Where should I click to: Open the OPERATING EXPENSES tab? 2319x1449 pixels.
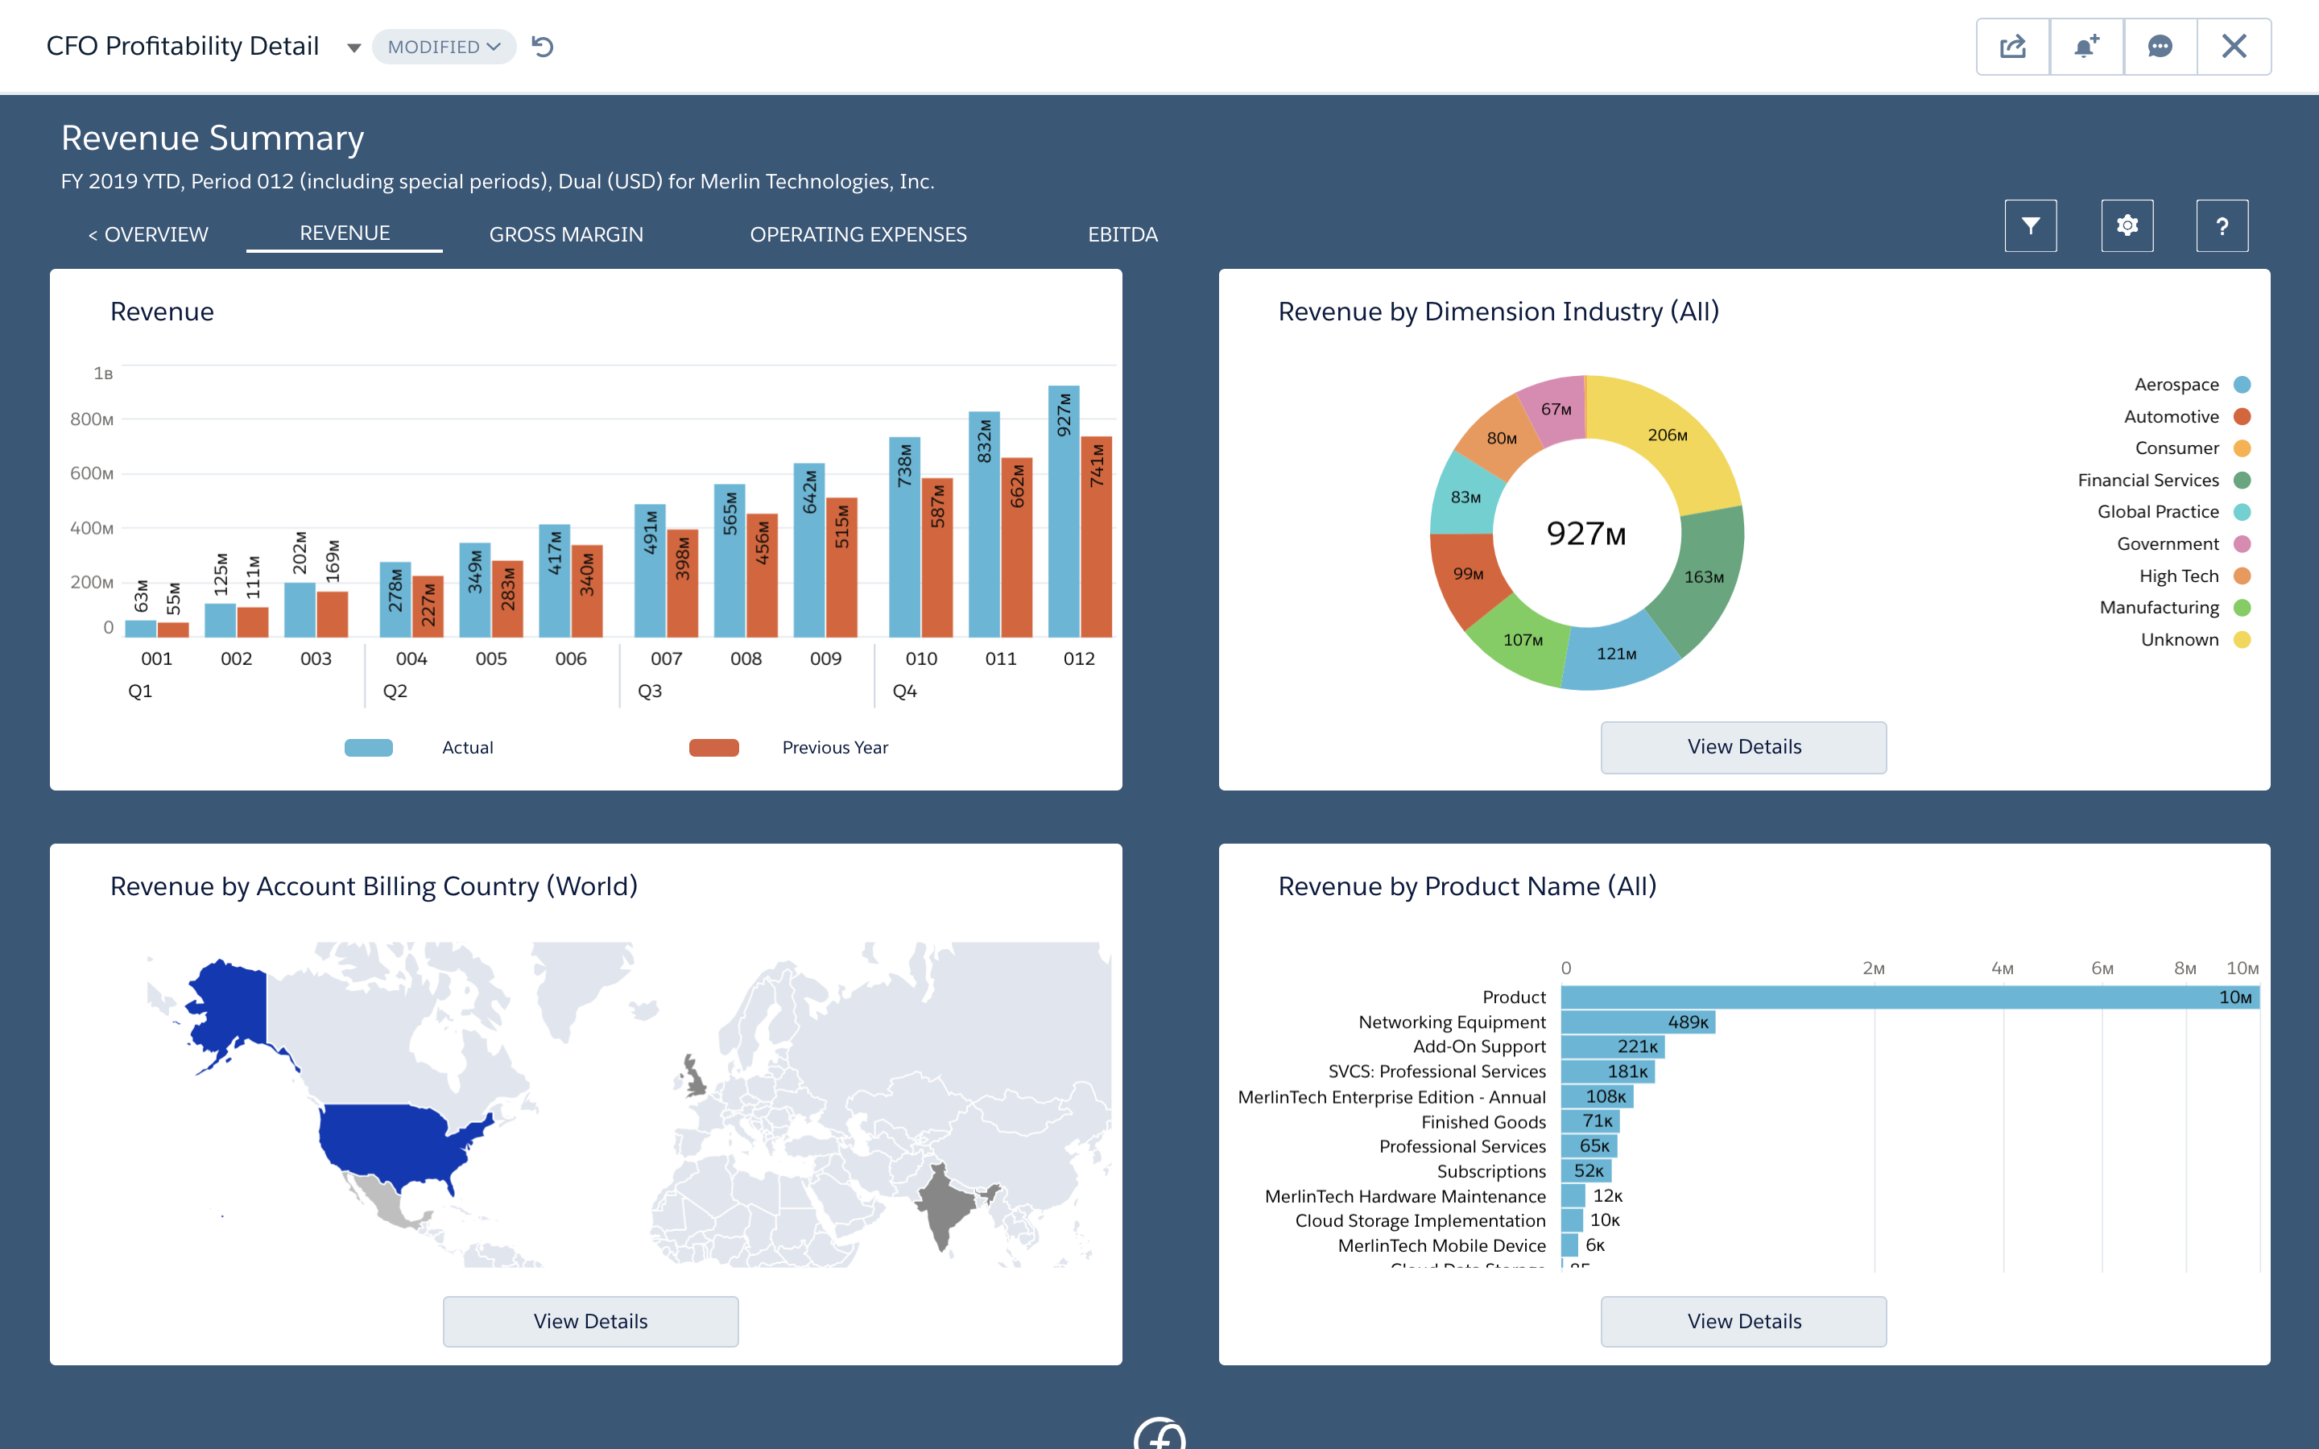[x=858, y=235]
